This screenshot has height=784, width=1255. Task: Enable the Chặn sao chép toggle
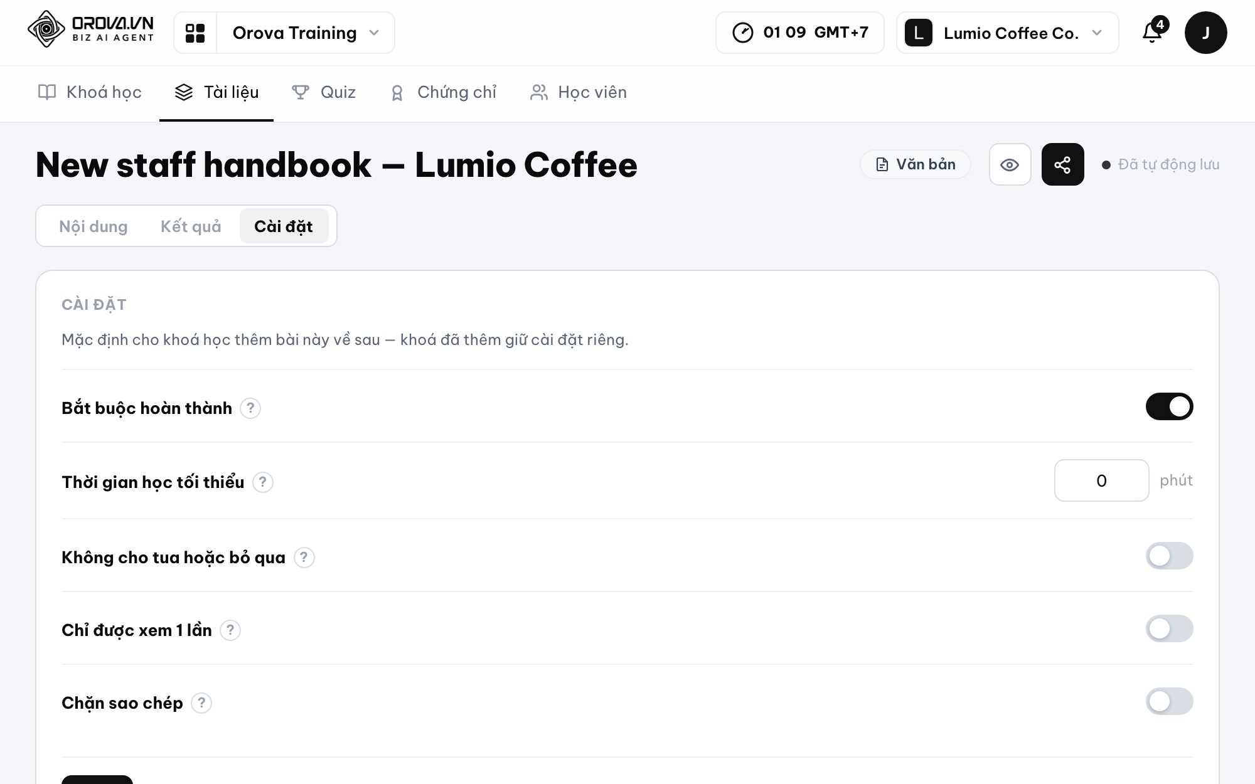(1169, 701)
